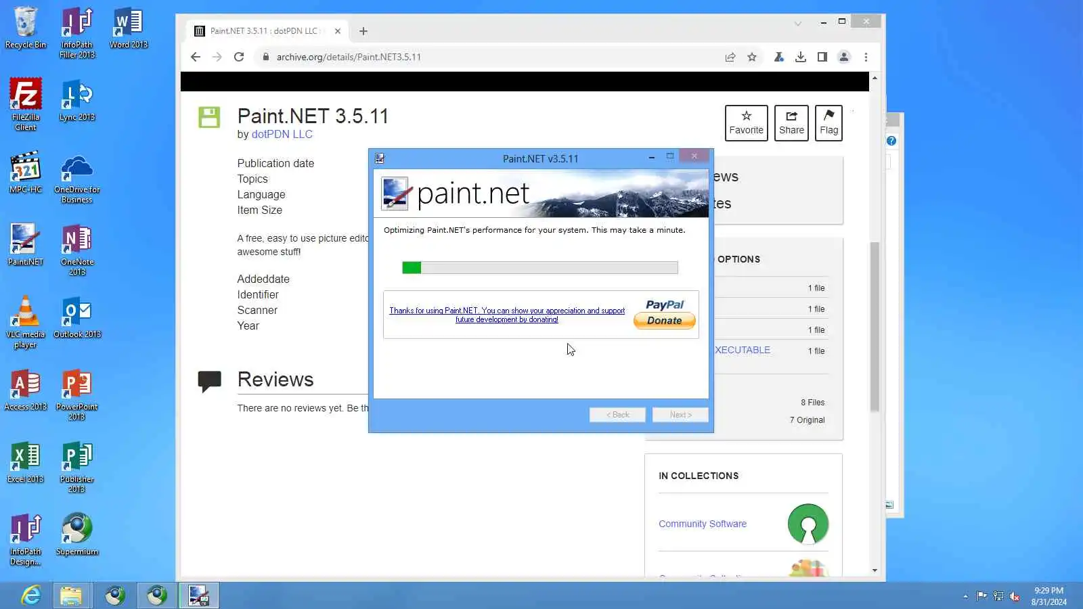Open the volume icon in system tray
1083x609 pixels.
point(1015,596)
